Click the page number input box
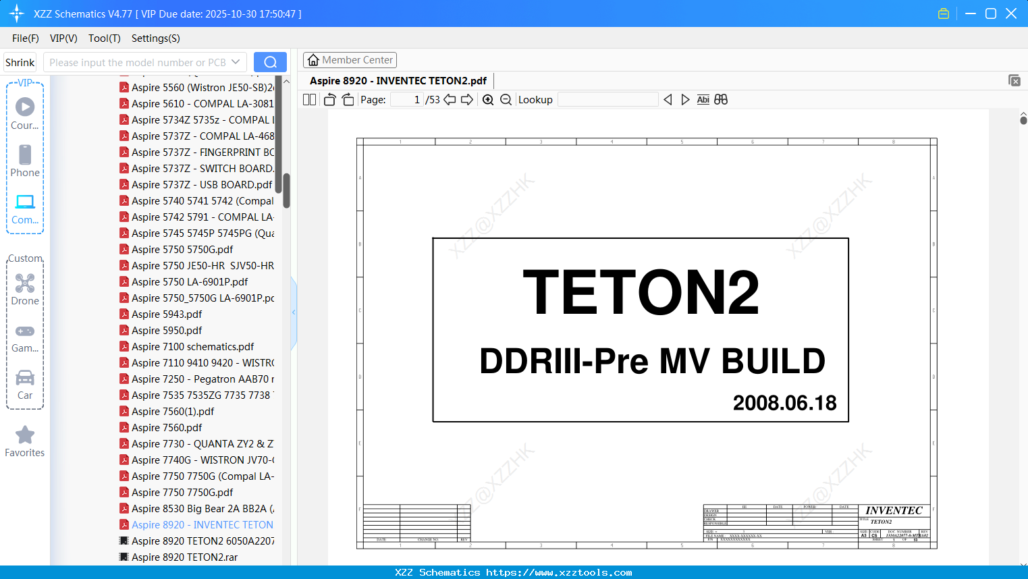Screen dimensions: 1028x579 tap(407, 100)
